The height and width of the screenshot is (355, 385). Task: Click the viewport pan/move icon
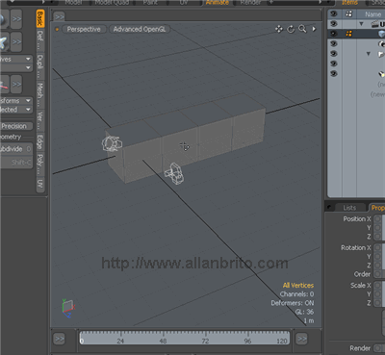[x=279, y=29]
